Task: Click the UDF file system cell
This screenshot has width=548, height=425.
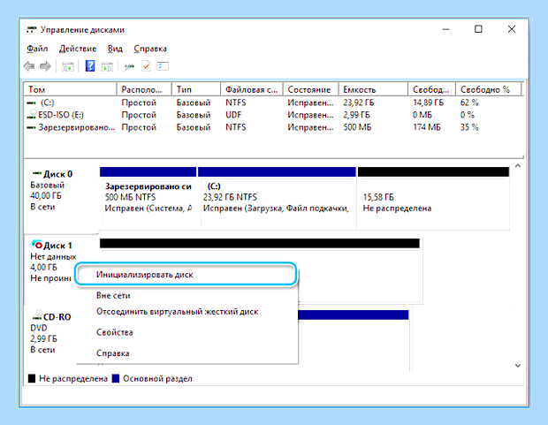Action: [x=233, y=115]
